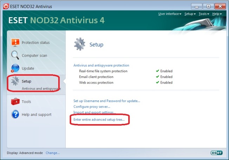229x160 pixels.
Task: Expand the Setup menu in top bar
Action: (x=190, y=14)
